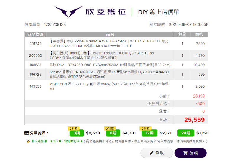The width and height of the screenshot is (230, 166).
Task: Click the total amount 25,559
Action: coord(194,120)
